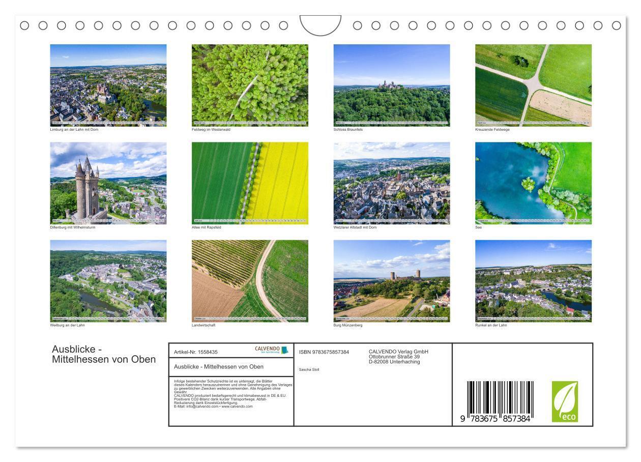Select the Weilburg an der Lahn photo
The height and width of the screenshot is (462, 641).
click(x=108, y=281)
